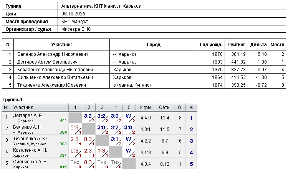Click Сильченко's 0:3 result against Баленко
Screen dimensions: 288x171
pos(89,164)
